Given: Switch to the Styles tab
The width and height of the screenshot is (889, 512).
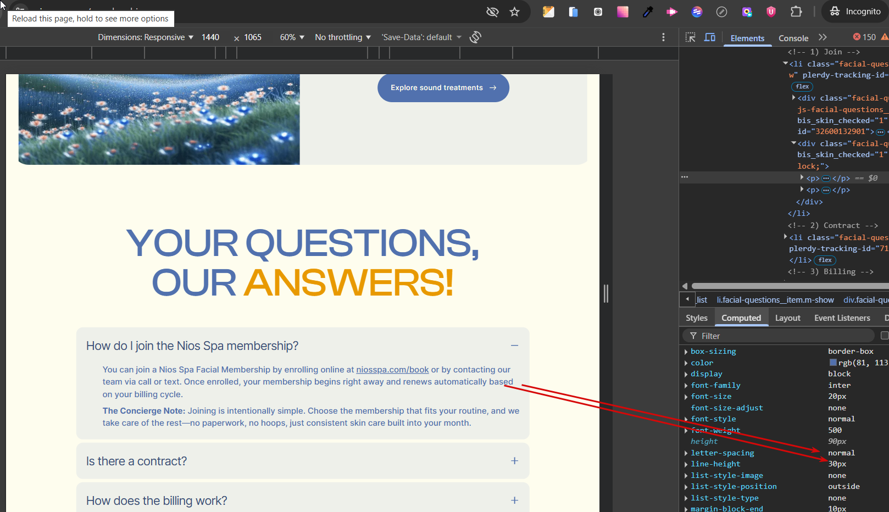Looking at the screenshot, I should pos(696,318).
